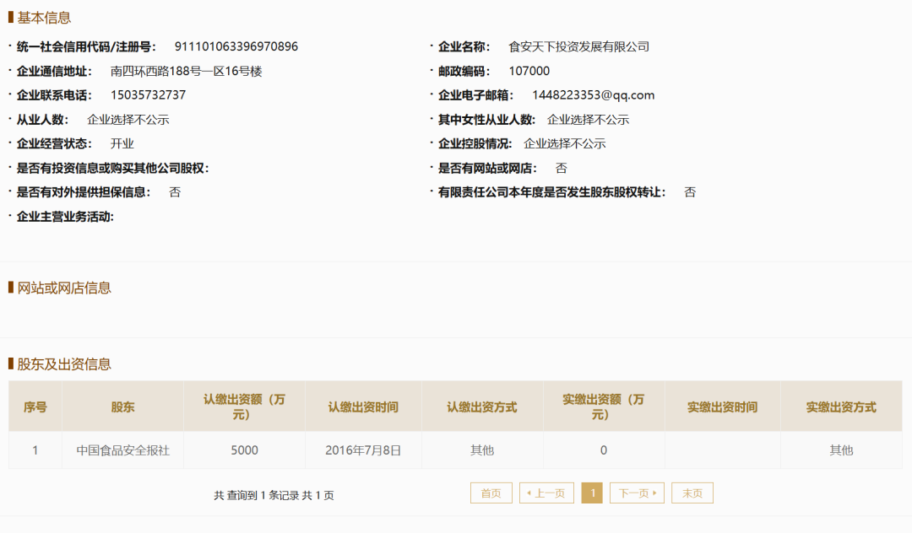912x533 pixels.
Task: Click the 实缴出资额（万元）column header
Action: (x=604, y=406)
